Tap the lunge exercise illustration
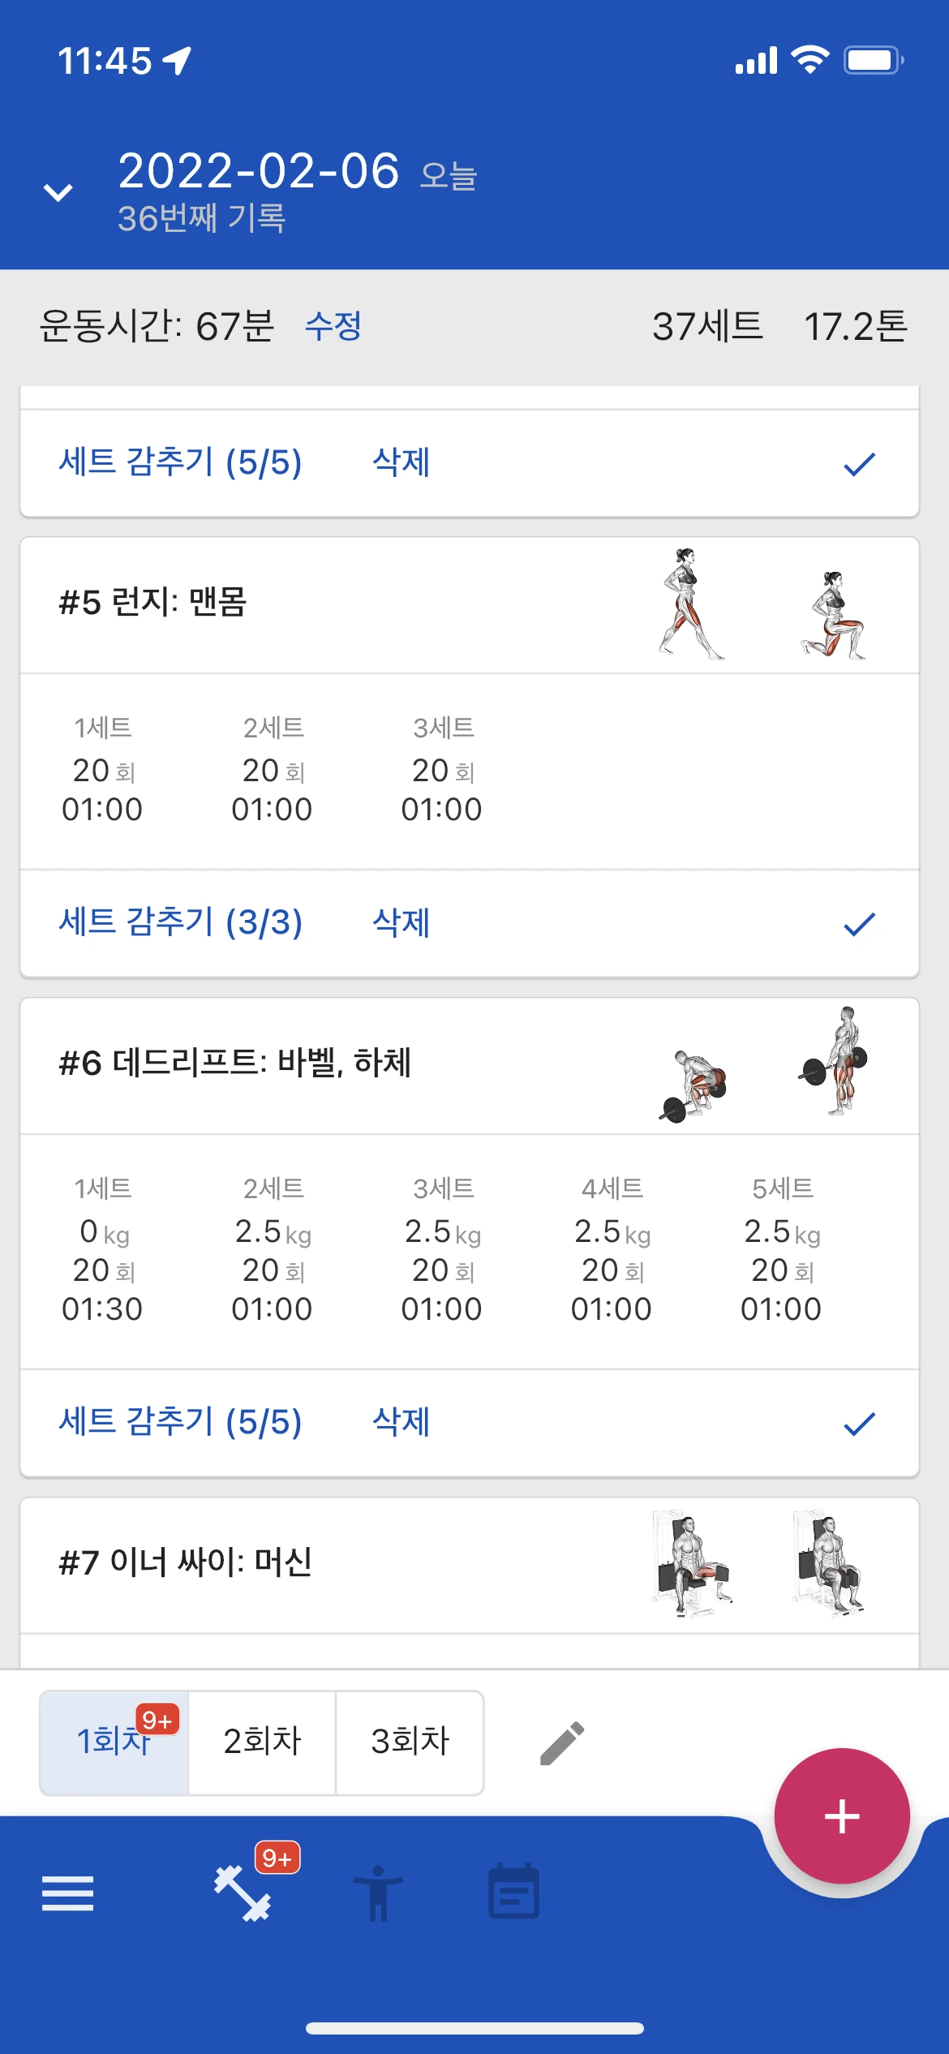 pos(761,604)
